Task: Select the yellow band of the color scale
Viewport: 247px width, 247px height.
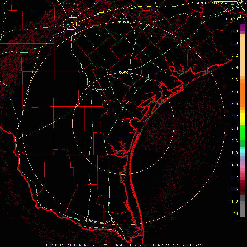Action: click(x=242, y=117)
